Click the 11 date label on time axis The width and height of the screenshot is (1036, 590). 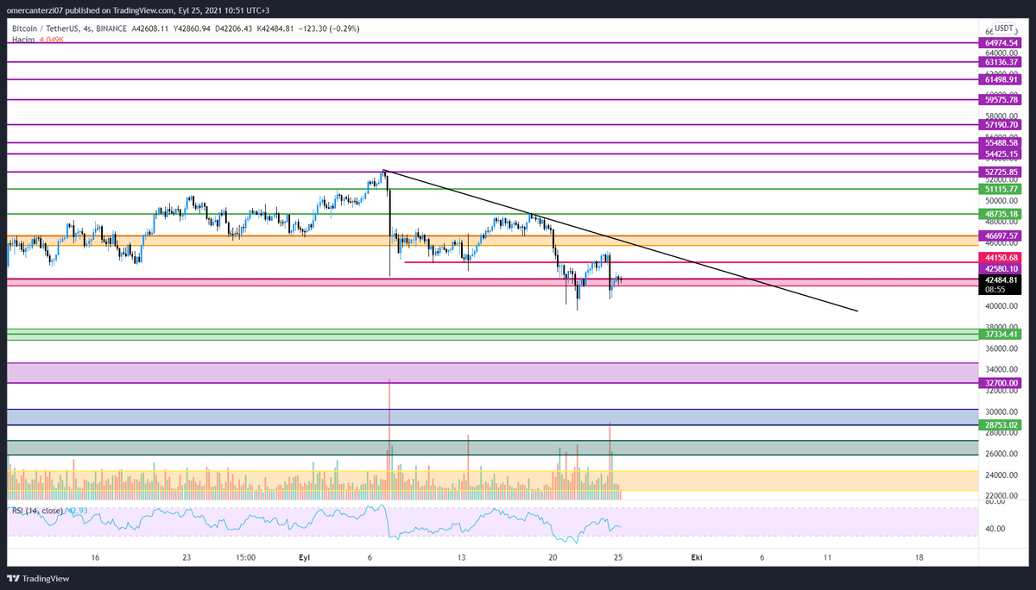click(827, 558)
